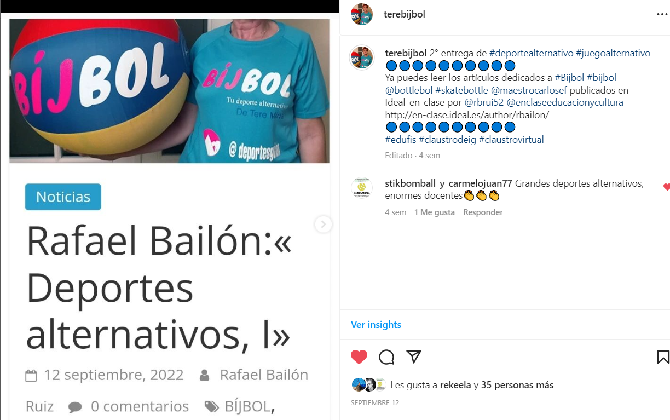View the 35 personas más likers list
This screenshot has height=420, width=670.
(517, 385)
